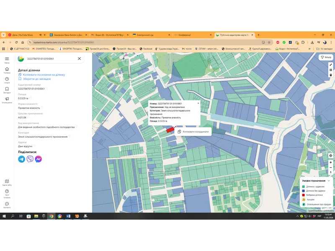
Task: Switch to the Електронний суд tab
Action: coord(145,35)
